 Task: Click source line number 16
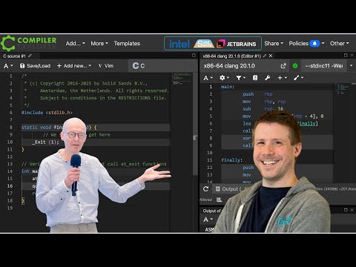point(10,186)
